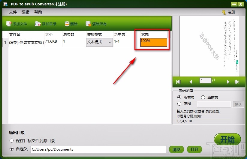Click the 开始 start button

click(227, 139)
